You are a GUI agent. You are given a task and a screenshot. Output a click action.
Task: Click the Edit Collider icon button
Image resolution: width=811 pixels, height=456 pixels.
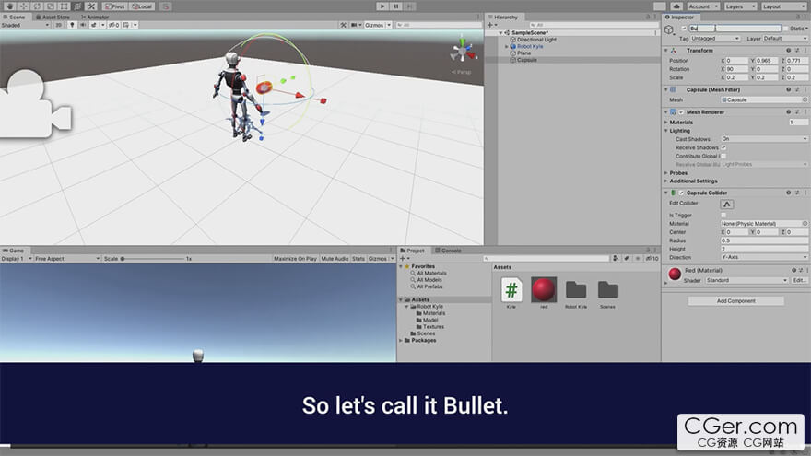(727, 204)
